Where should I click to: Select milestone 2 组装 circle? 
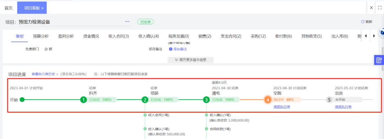[145, 100]
